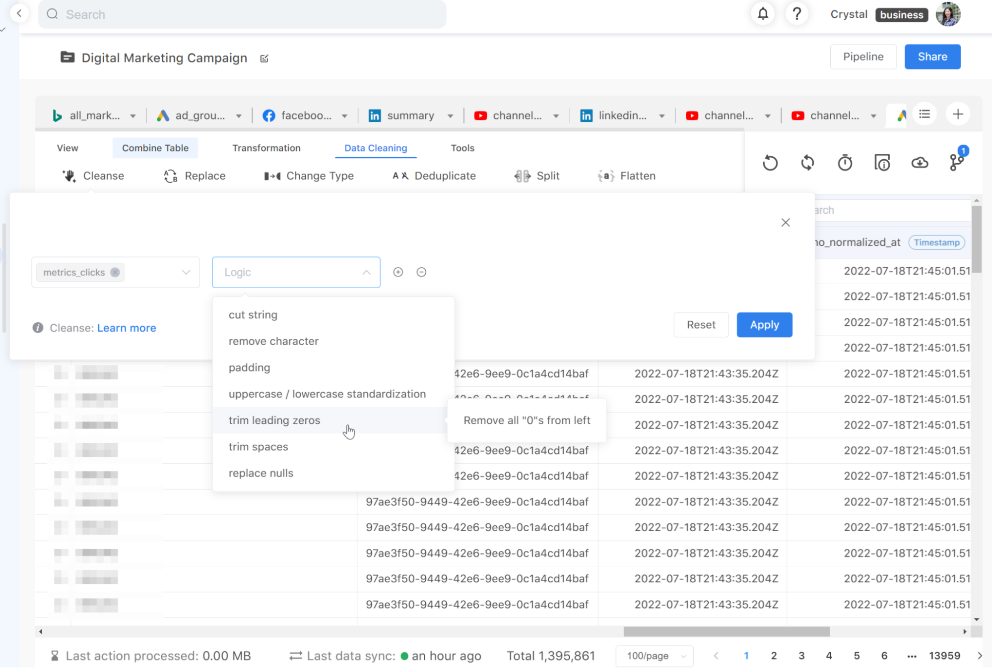Click the cloud download export icon

point(920,163)
